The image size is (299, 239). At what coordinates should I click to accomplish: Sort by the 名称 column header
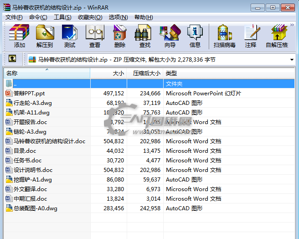[47, 73]
